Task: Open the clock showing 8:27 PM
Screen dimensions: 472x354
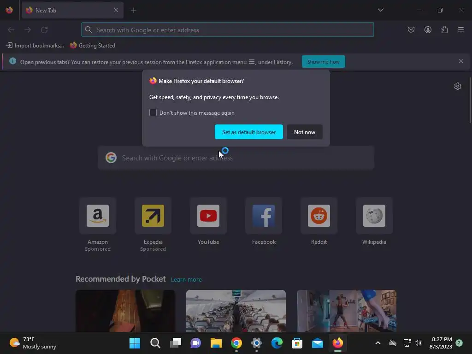Action: coord(441,343)
